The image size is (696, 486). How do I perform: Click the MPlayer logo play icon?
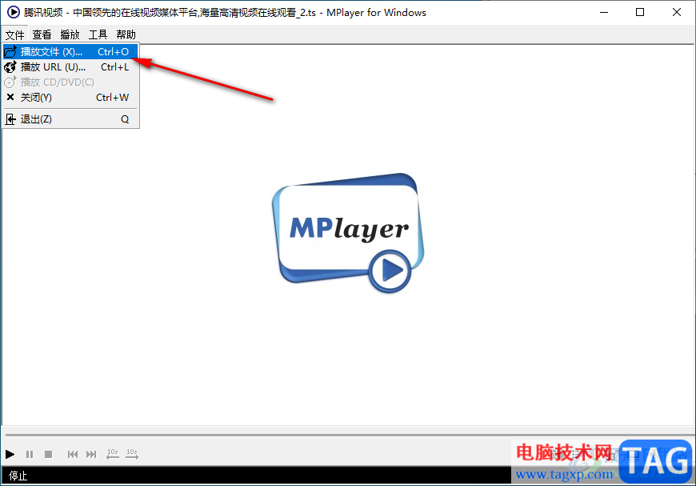point(390,271)
